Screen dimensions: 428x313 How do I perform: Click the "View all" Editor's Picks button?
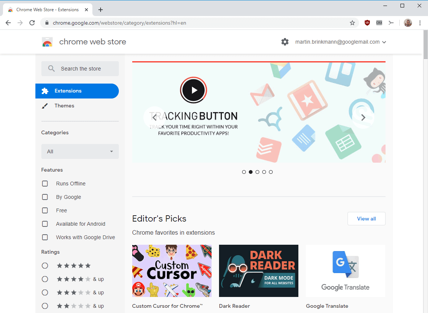[366, 219]
